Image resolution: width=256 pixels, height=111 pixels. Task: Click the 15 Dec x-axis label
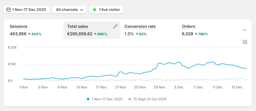pyautogui.click(x=237, y=87)
